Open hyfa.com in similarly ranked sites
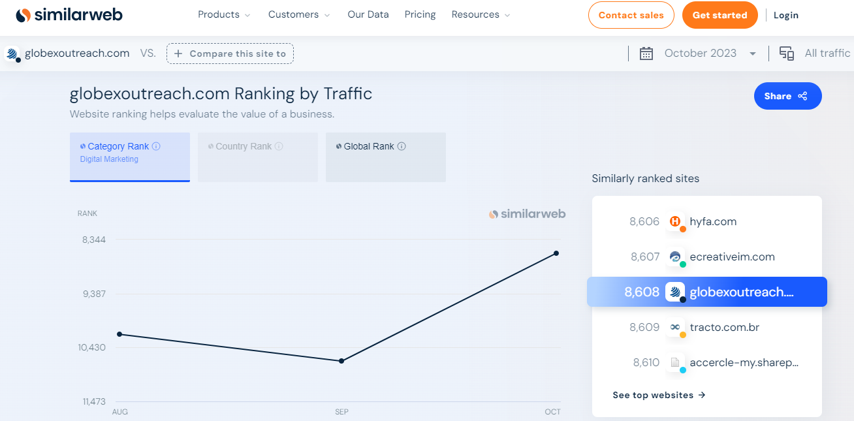 pyautogui.click(x=713, y=222)
